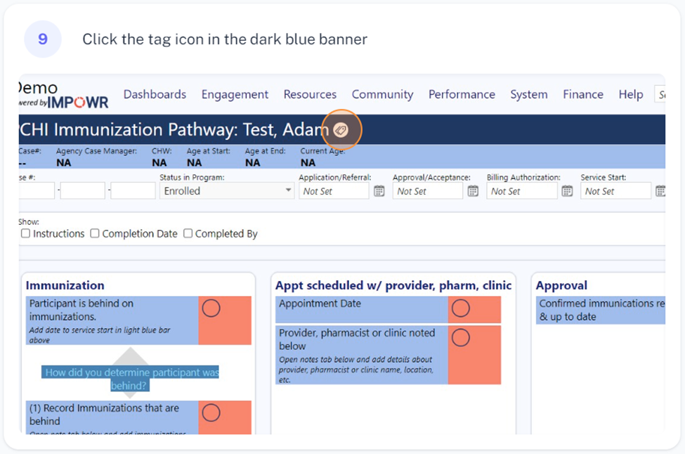
Task: Click the tag icon beside Test, Adam
Action: coord(341,130)
